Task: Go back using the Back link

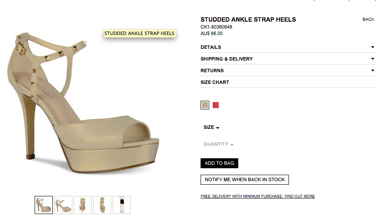Action: [368, 19]
